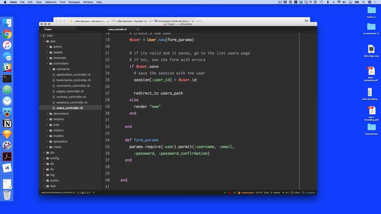Open the Packages menu
381x214 pixels.
tap(74, 2)
